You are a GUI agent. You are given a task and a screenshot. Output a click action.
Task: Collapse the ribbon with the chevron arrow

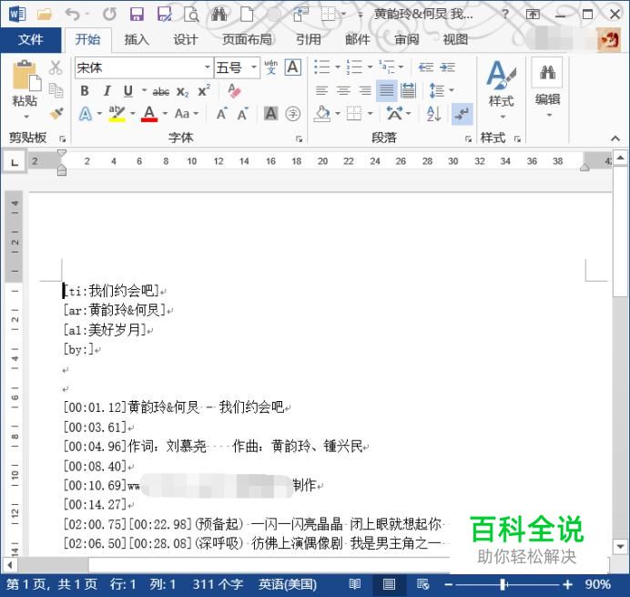(x=615, y=139)
